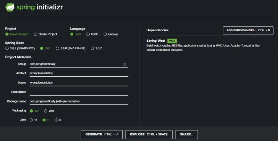278x141 pixels.
Task: Click the small icon inside the Group field
Action: 125,64
